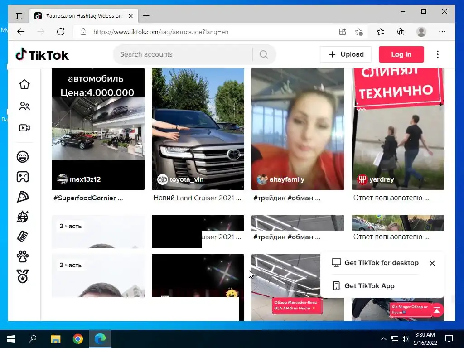Select the comedy smiley face category icon
Screen dimensions: 464x348
coord(23,156)
